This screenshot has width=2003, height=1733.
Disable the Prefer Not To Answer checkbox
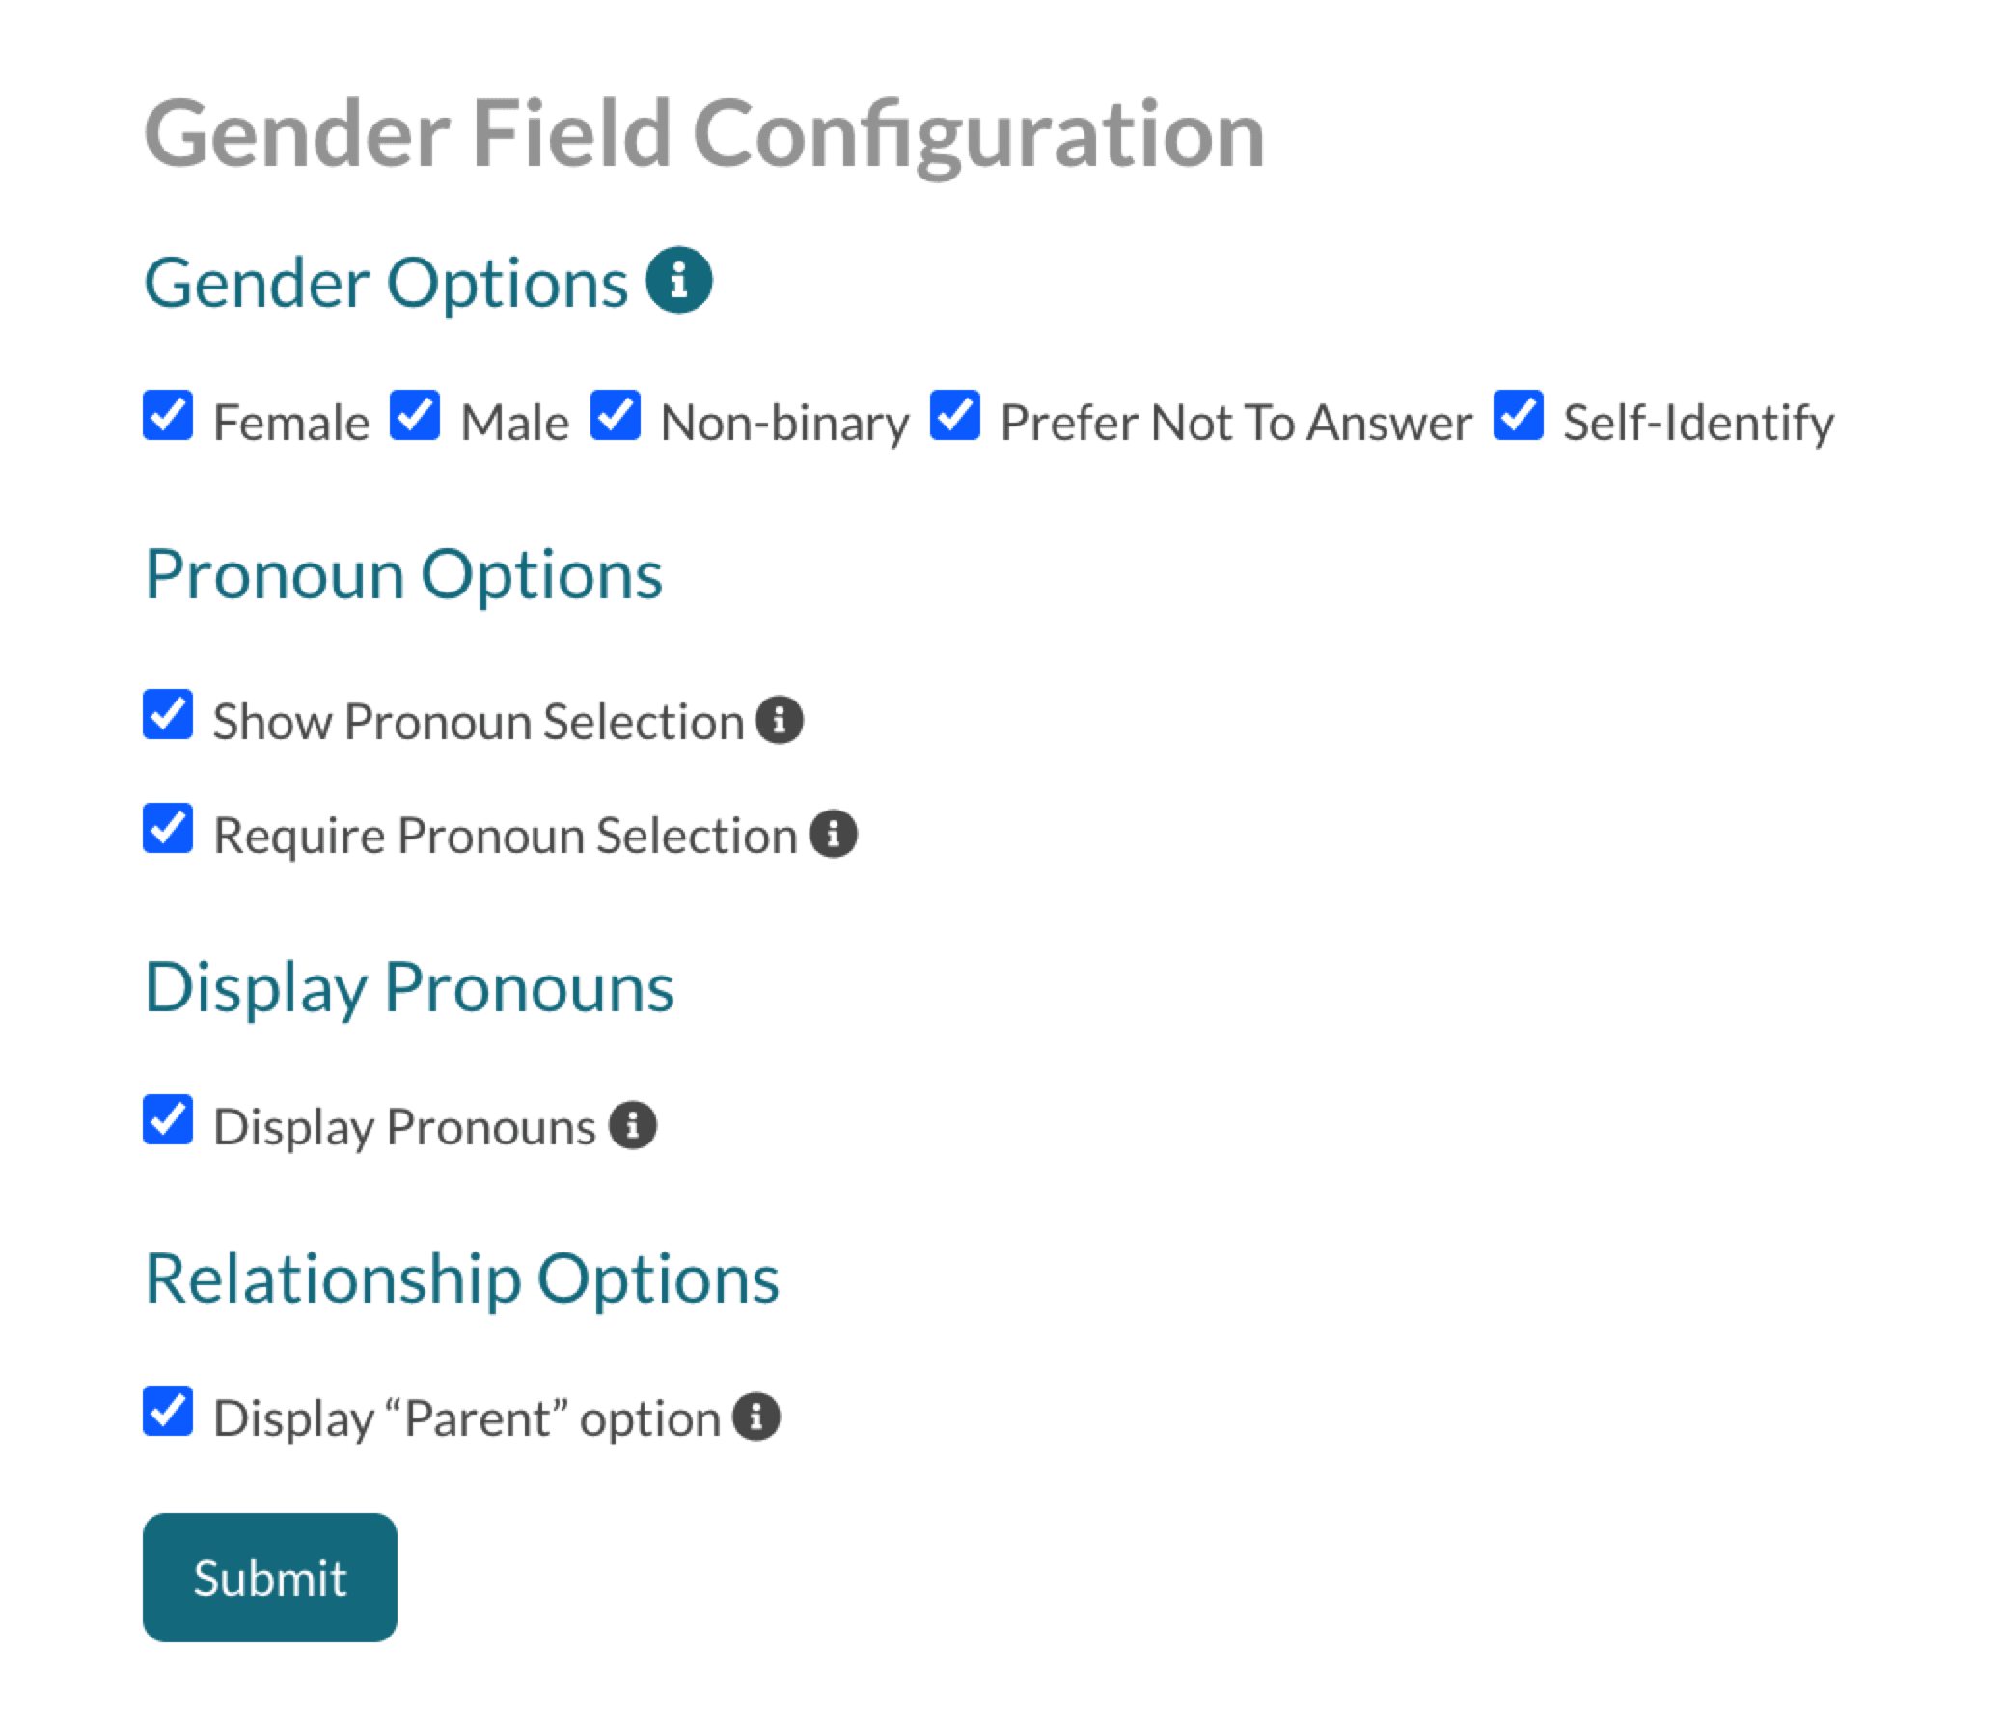pyautogui.click(x=954, y=416)
